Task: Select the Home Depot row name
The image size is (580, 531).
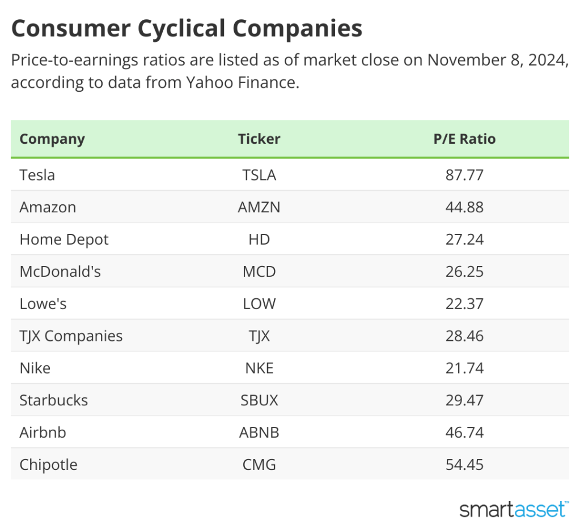Action: click(64, 239)
